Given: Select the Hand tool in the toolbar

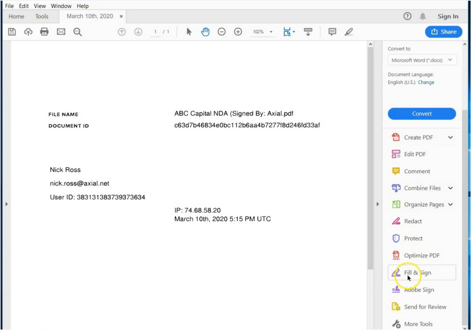Looking at the screenshot, I should pos(205,32).
